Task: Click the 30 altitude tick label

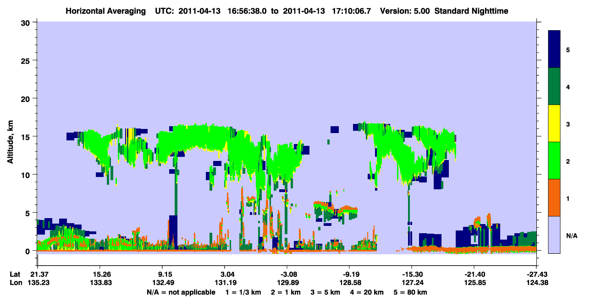Action: [27, 22]
